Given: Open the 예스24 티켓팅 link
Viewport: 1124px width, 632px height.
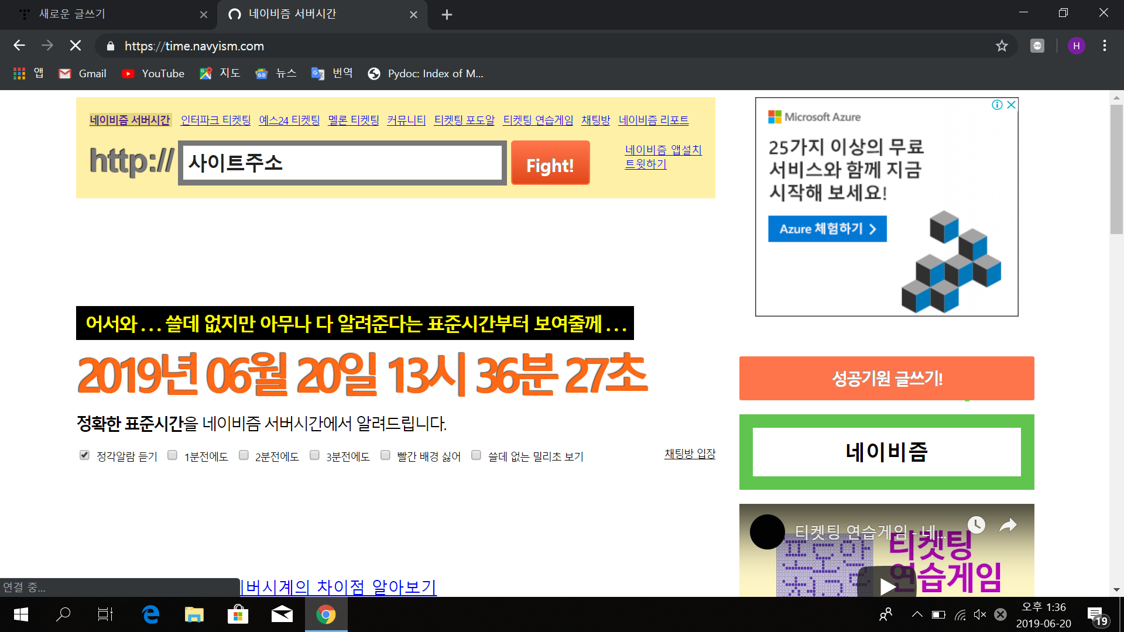Looking at the screenshot, I should point(289,120).
